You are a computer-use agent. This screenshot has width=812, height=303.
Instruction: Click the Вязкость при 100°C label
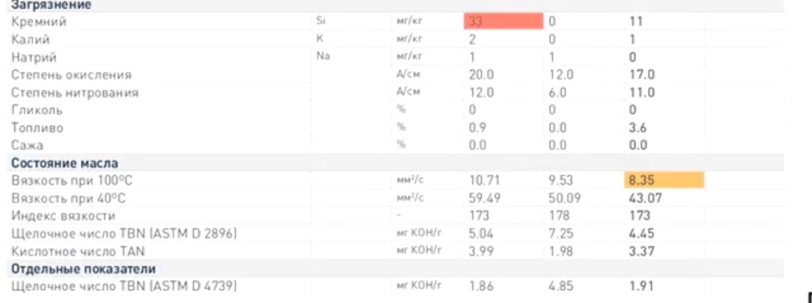76,181
